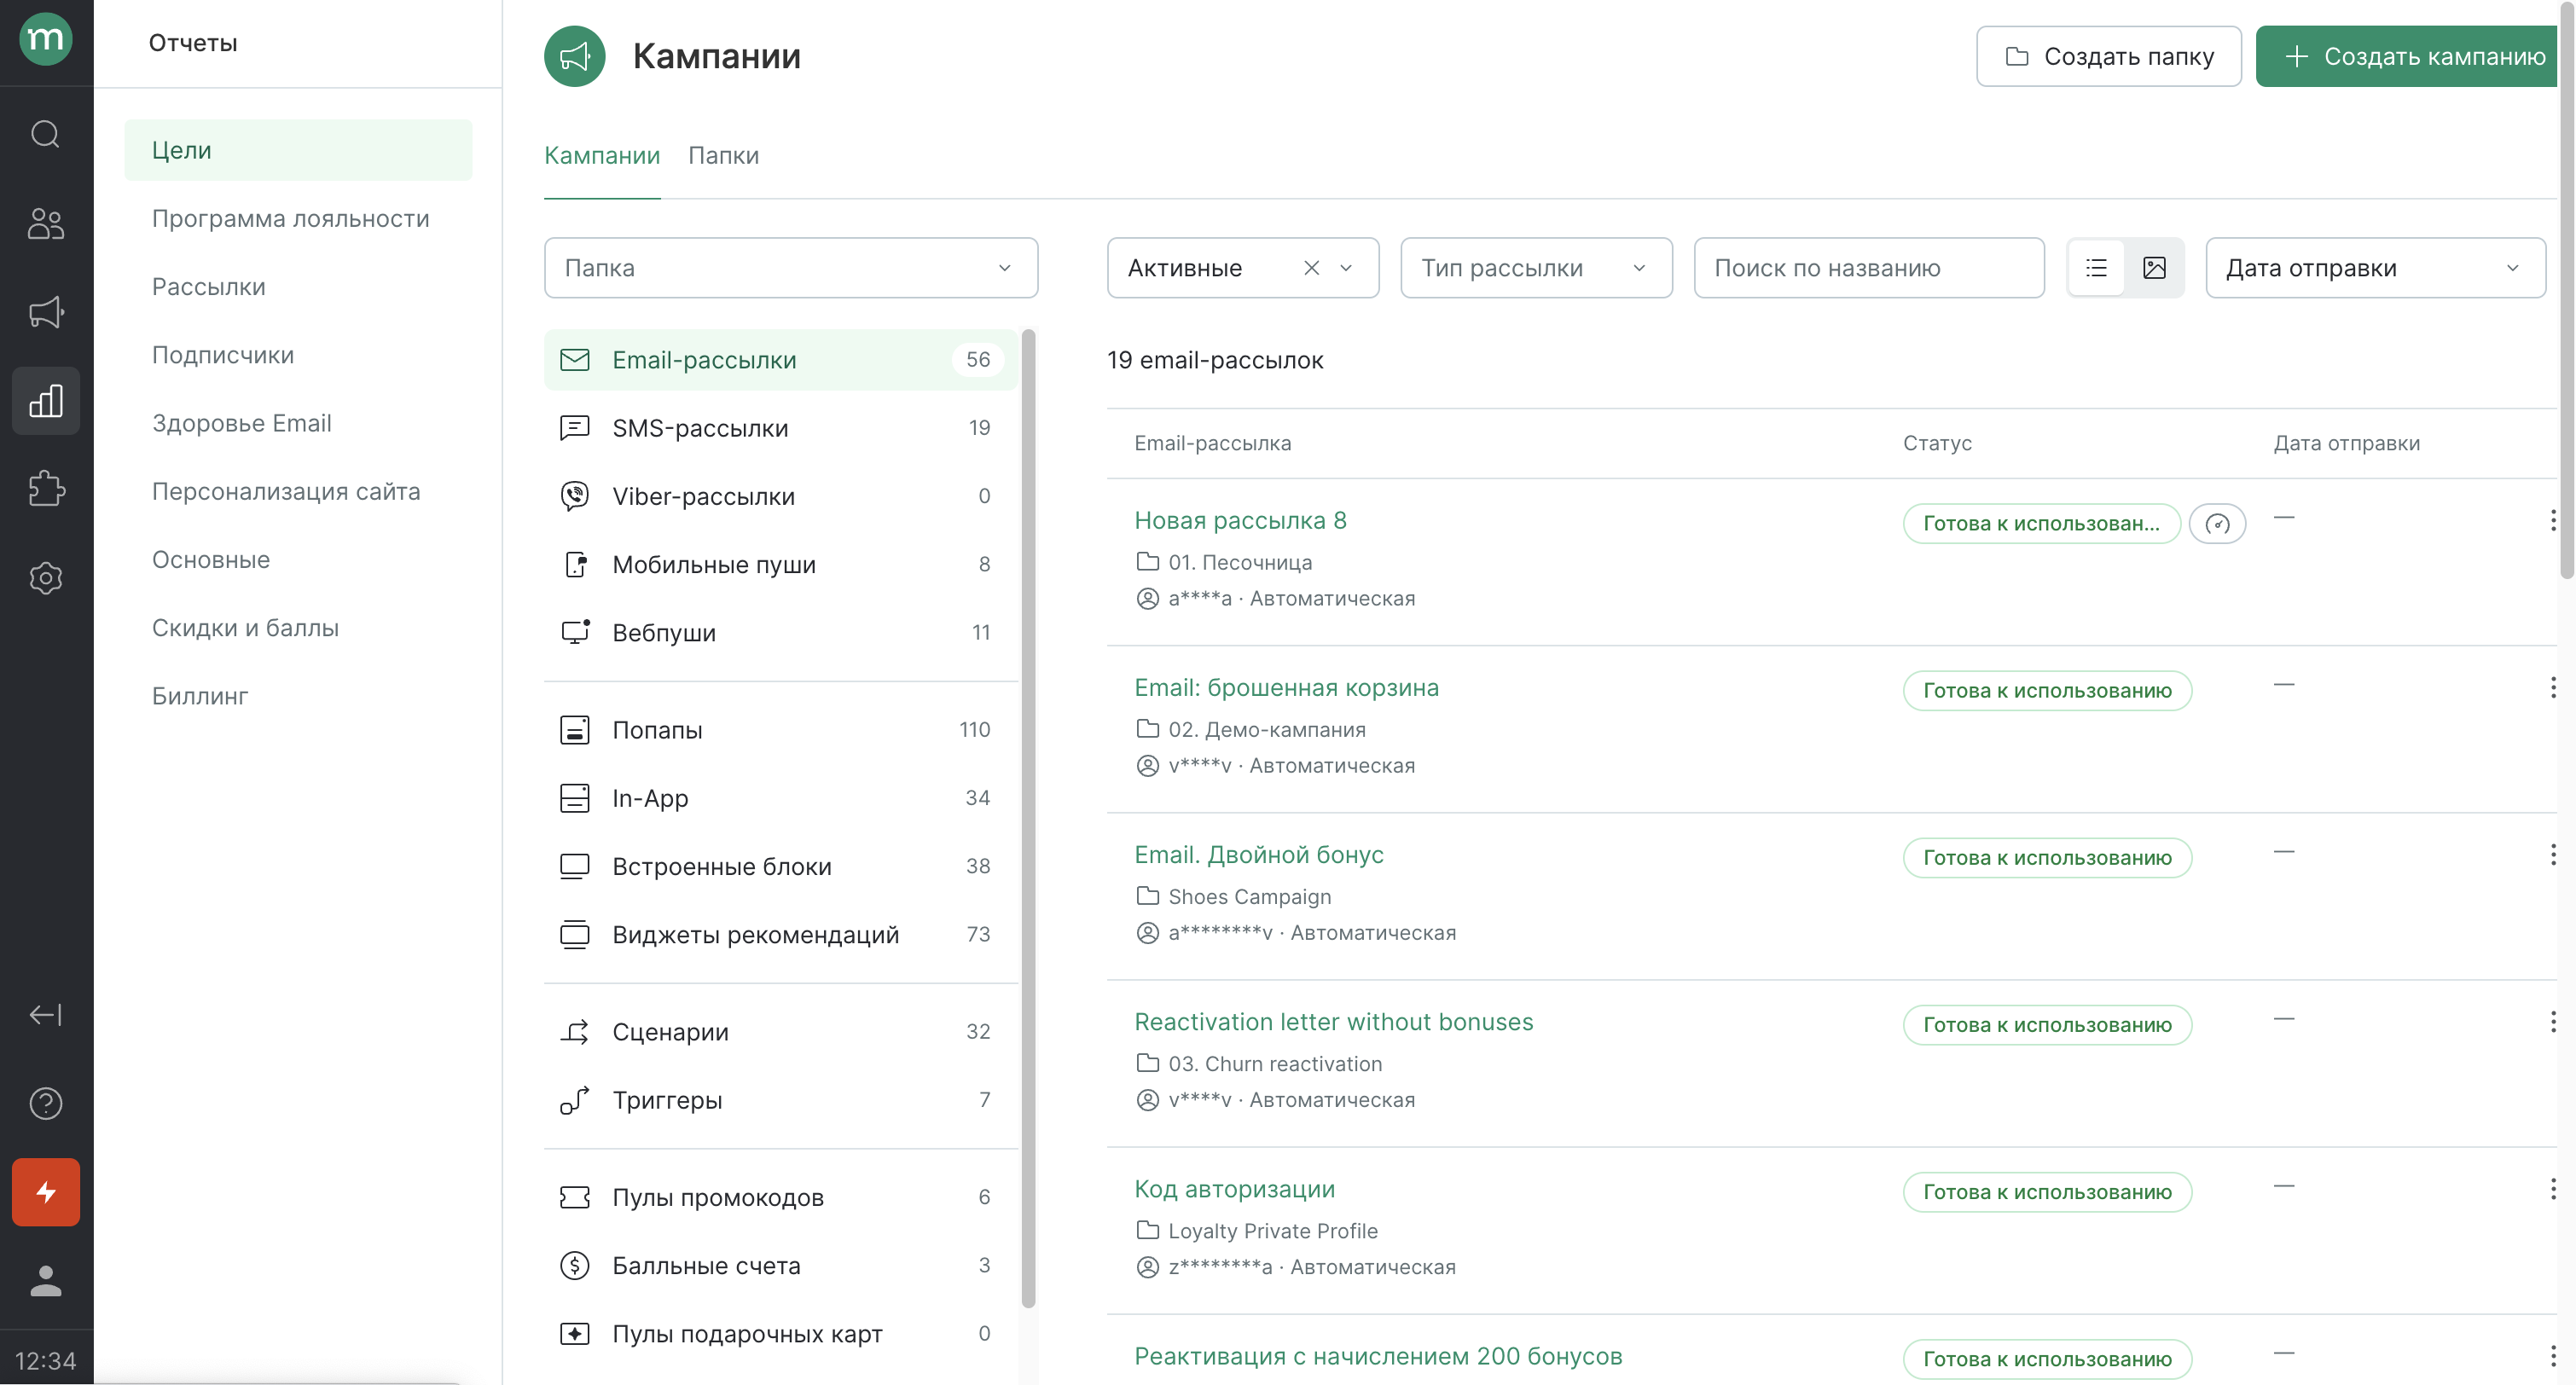The image size is (2576, 1385).
Task: Select Мобильные пуши category
Action: (x=780, y=564)
